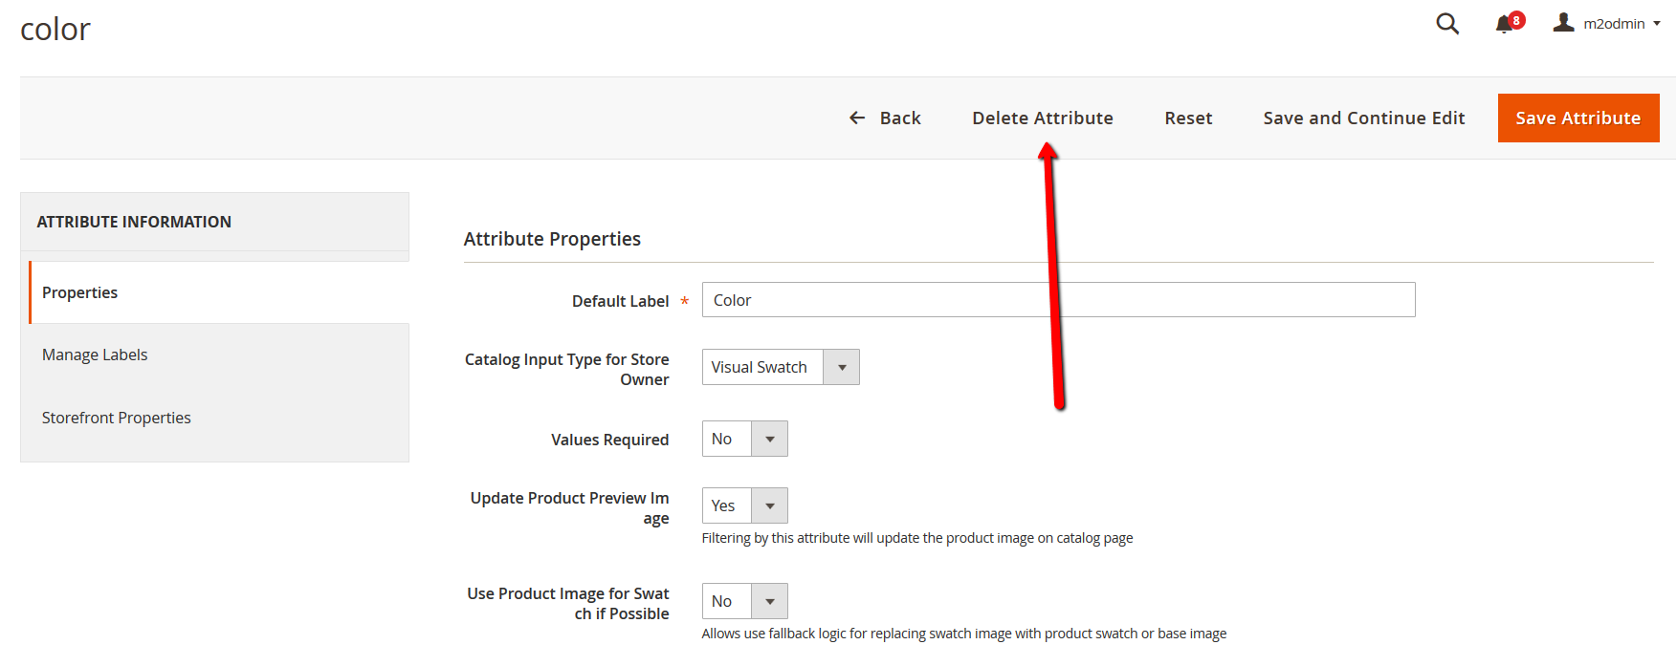1677x645 pixels.
Task: Focus the Default Label input field
Action: pos(1058,300)
